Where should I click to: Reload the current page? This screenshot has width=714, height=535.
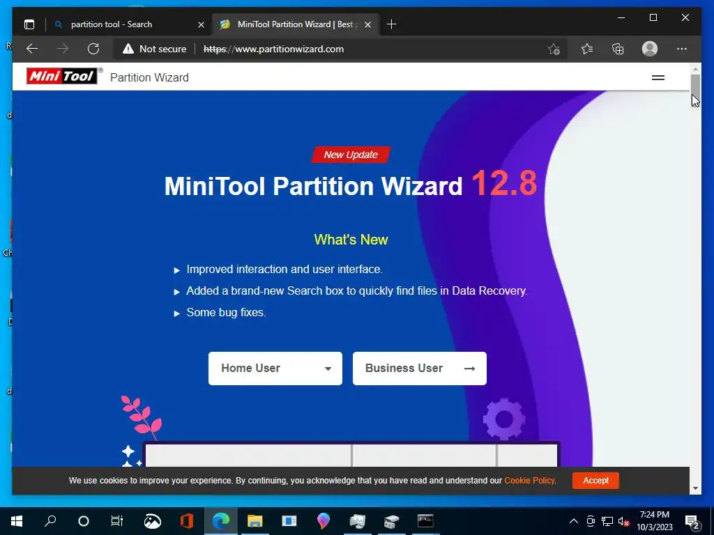(x=93, y=49)
